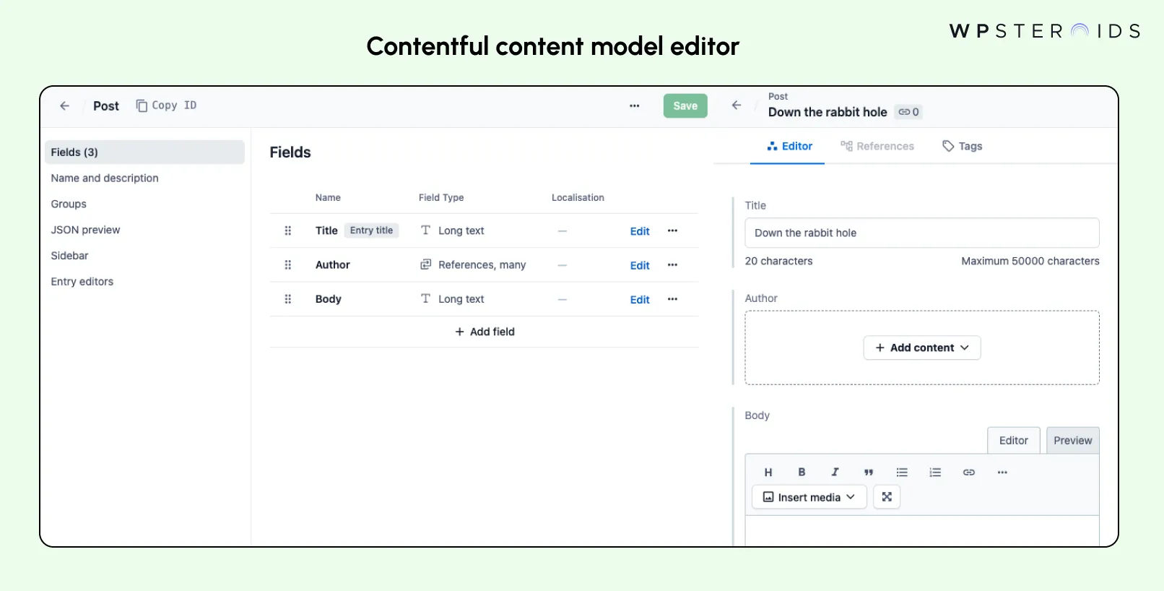Apply heading formatting in Body toolbar

click(x=768, y=473)
